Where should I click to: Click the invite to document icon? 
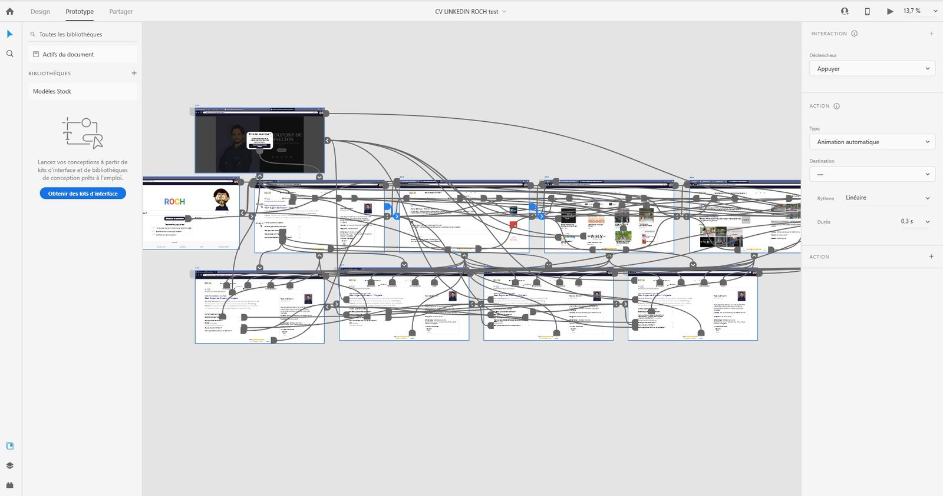(x=845, y=11)
